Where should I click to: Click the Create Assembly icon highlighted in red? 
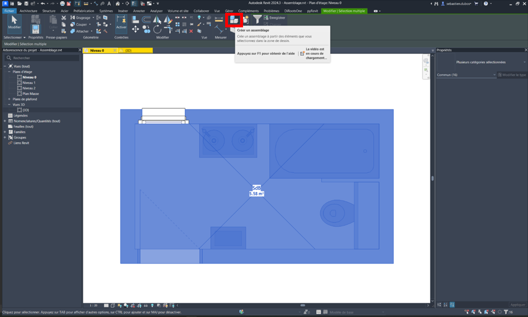(234, 20)
